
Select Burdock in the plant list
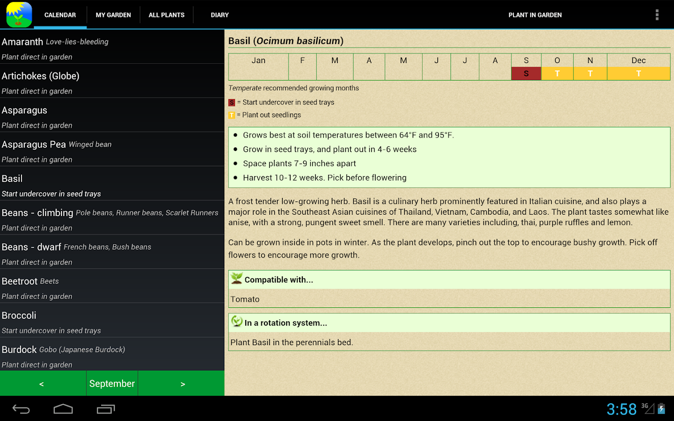112,354
